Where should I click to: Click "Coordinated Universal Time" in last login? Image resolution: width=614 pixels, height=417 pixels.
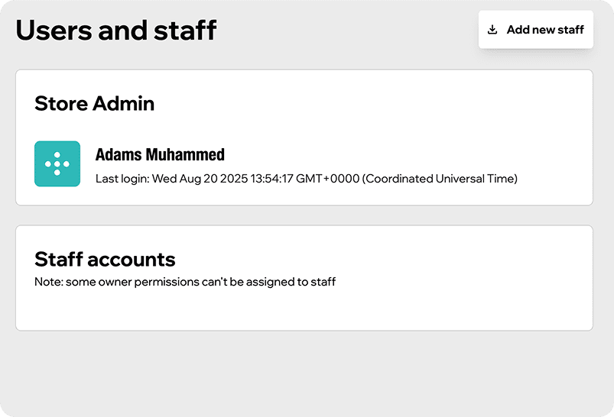[x=440, y=179]
